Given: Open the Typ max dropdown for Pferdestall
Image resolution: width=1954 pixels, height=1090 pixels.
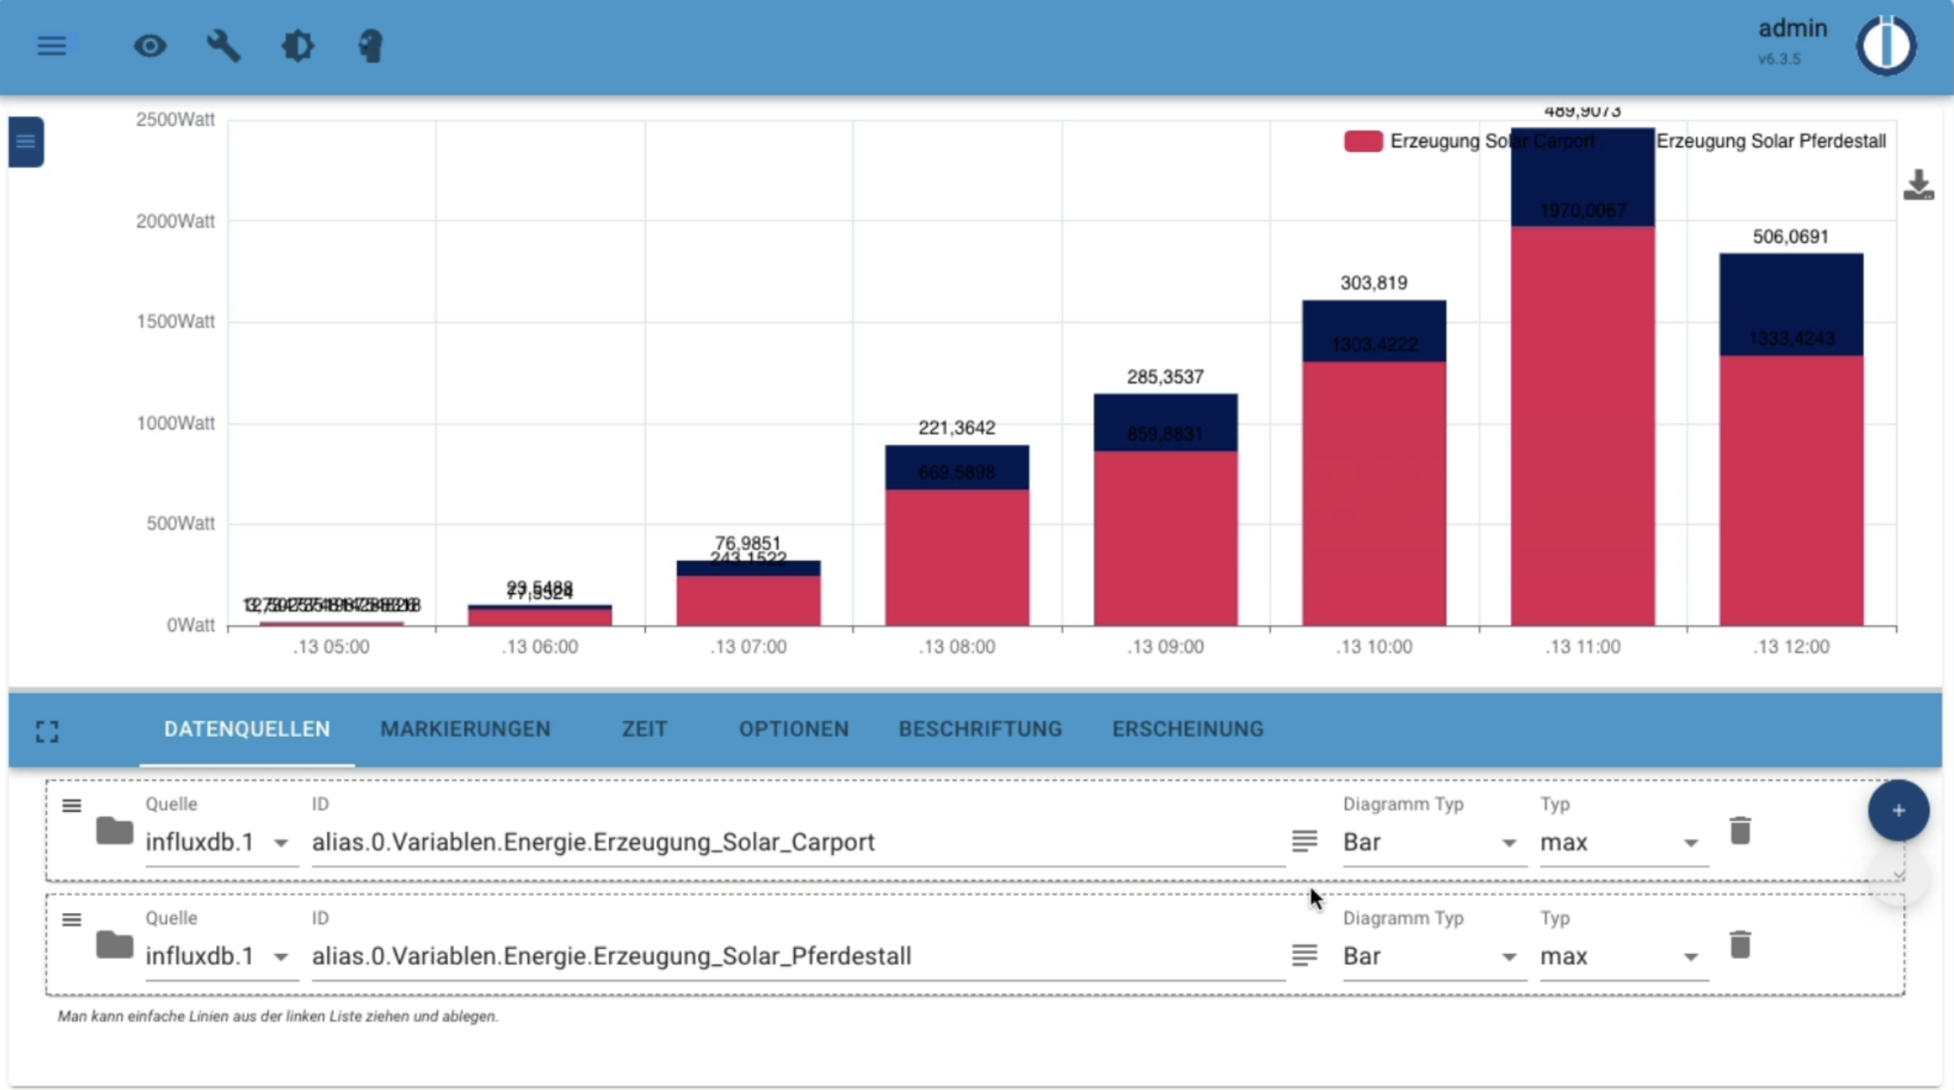Looking at the screenshot, I should coord(1619,956).
